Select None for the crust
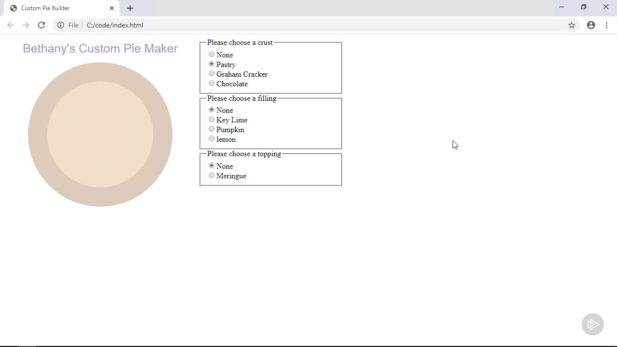This screenshot has width=617, height=347. click(212, 54)
